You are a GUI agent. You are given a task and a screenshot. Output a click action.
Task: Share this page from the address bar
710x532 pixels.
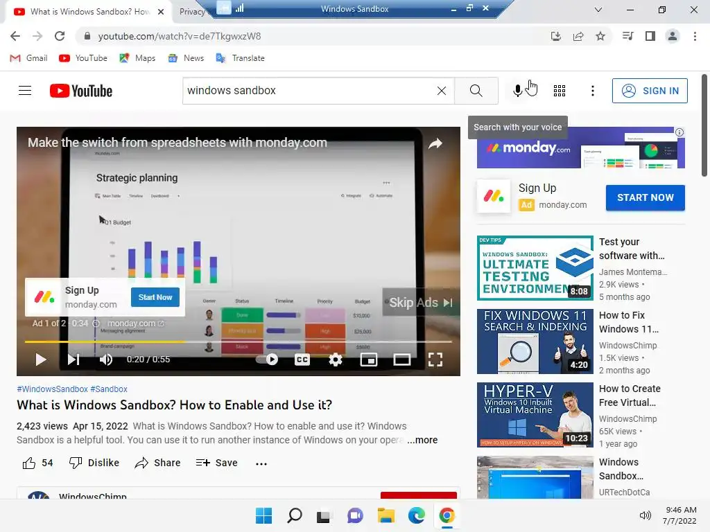click(578, 36)
